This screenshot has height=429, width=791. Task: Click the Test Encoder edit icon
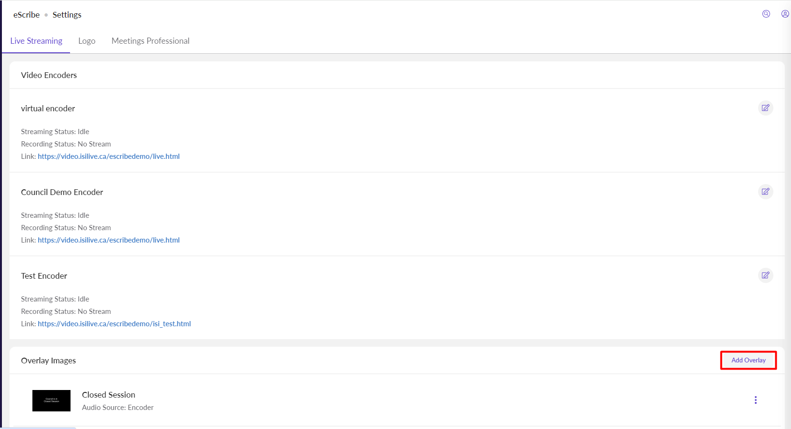765,275
